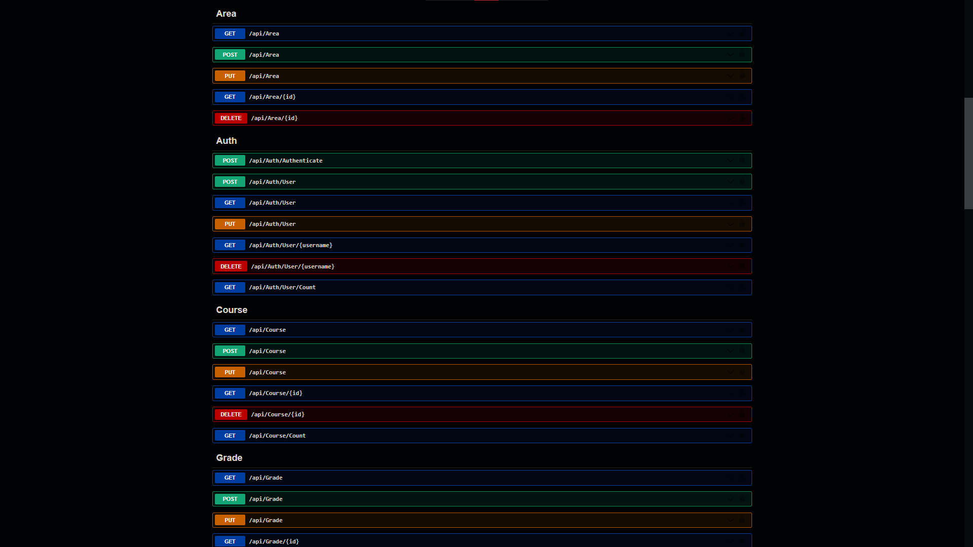Expand PUT /api/Auth/User with the chevron arrow
Viewport: 973px width, 547px height.
click(x=730, y=224)
